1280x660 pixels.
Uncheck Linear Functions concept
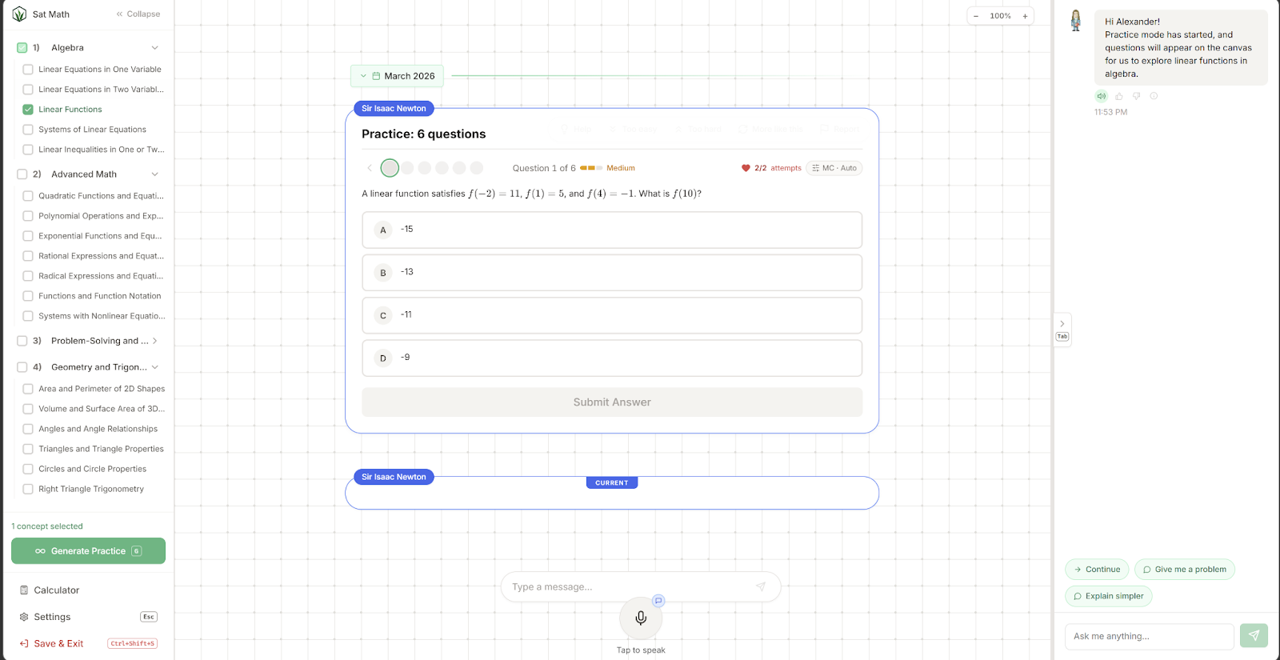(28, 110)
